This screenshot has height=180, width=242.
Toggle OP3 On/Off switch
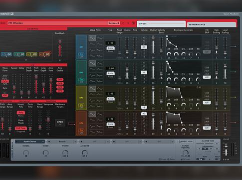coord(81,105)
